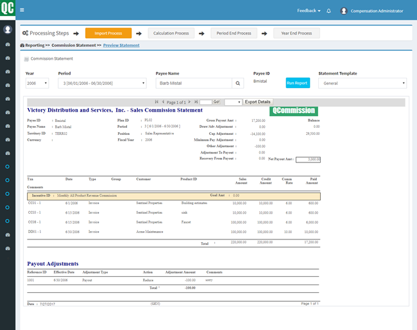417x330 pixels.
Task: Click the Reporting breadcrumb dashboard icon
Action: pos(22,46)
